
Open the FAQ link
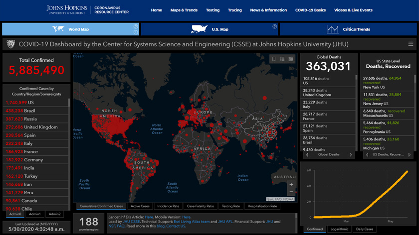tap(121, 226)
